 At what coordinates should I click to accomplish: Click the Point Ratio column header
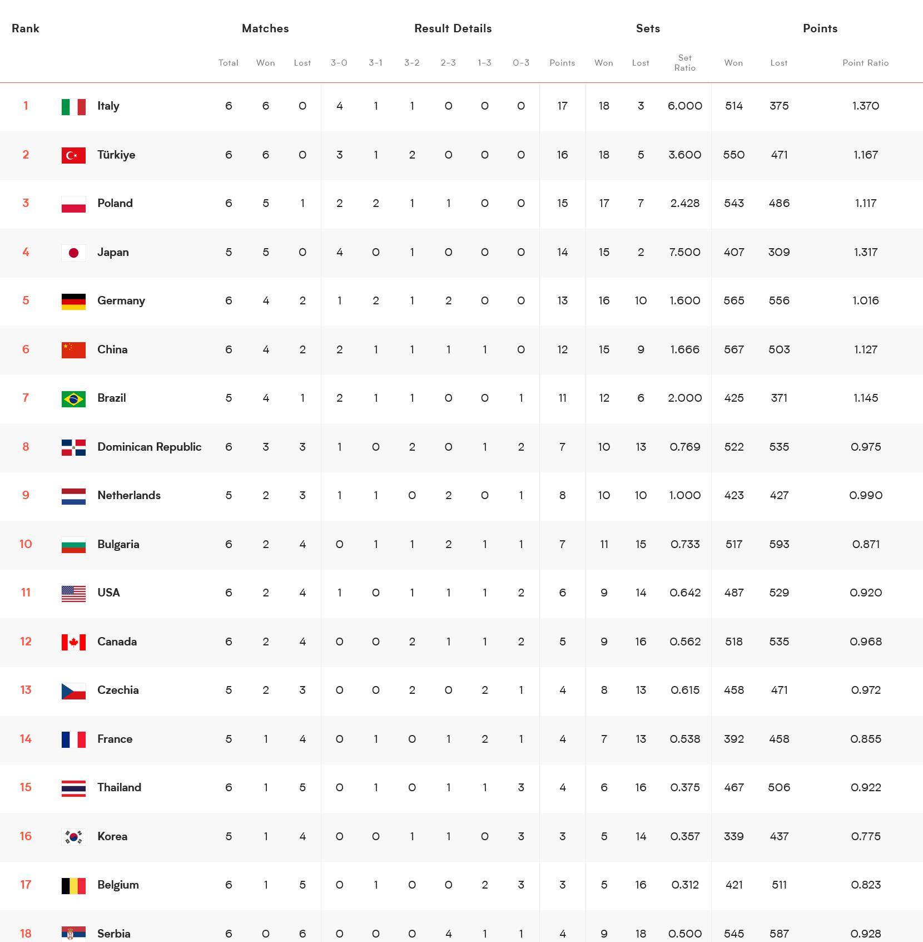pos(865,63)
